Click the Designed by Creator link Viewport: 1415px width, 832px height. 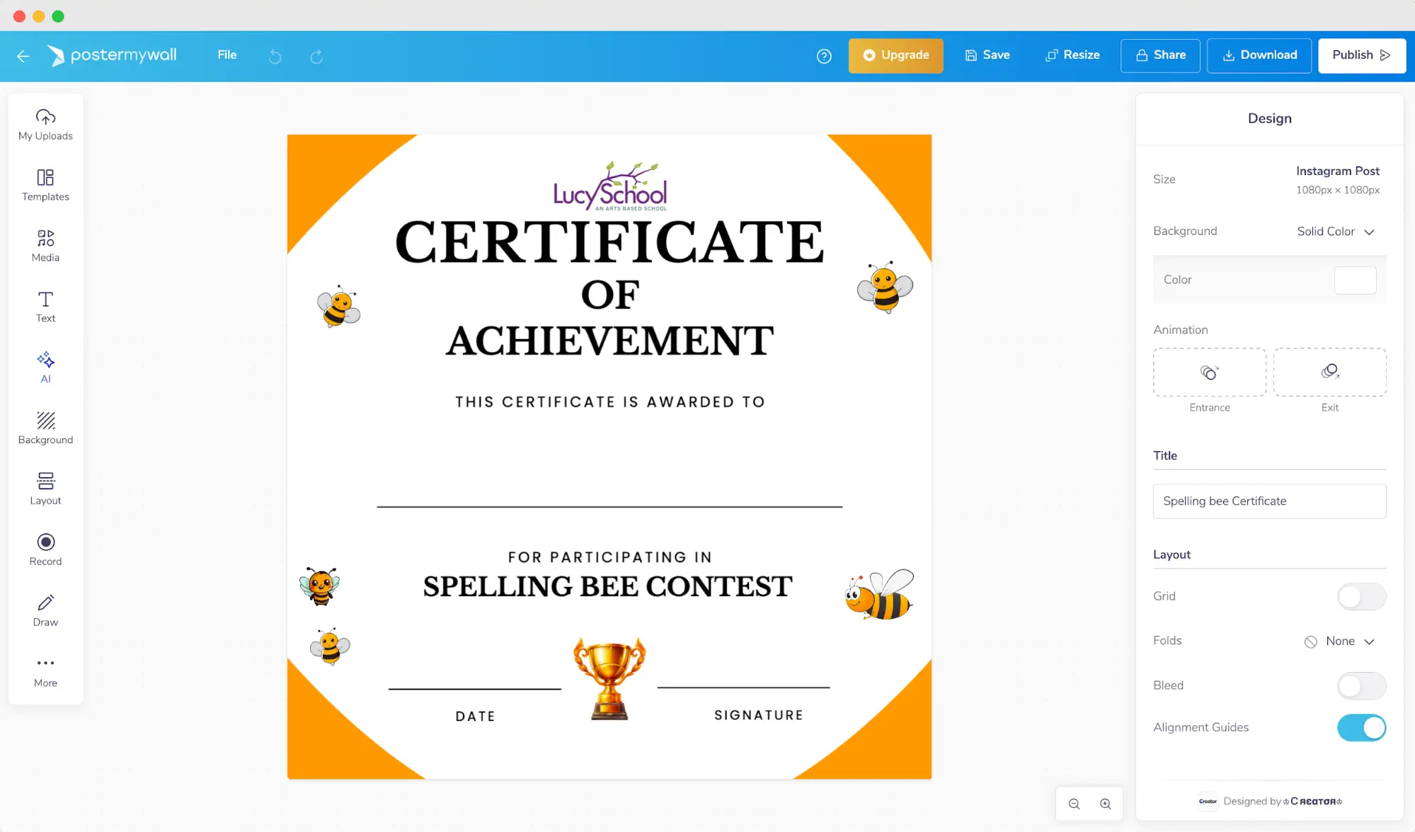[x=1270, y=802]
